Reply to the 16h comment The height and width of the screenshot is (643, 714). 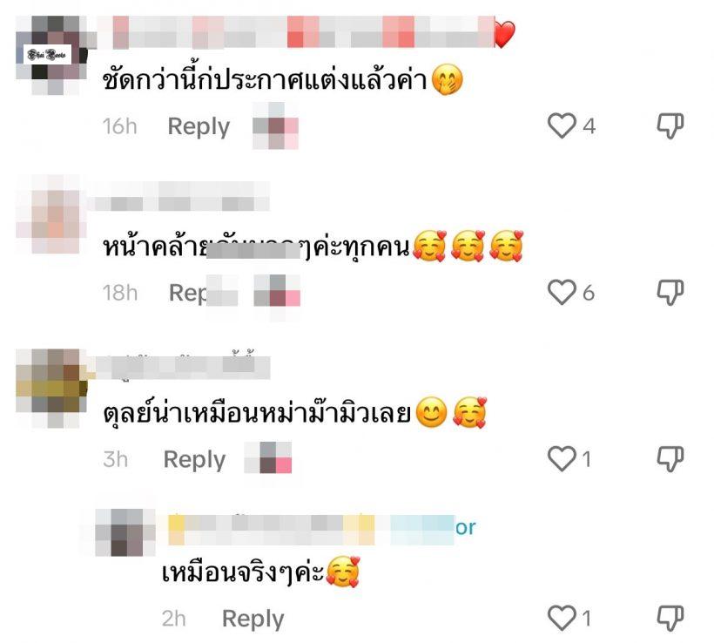(199, 126)
